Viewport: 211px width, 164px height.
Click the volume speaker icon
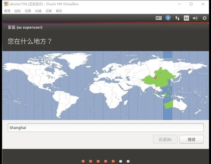(x=195, y=18)
